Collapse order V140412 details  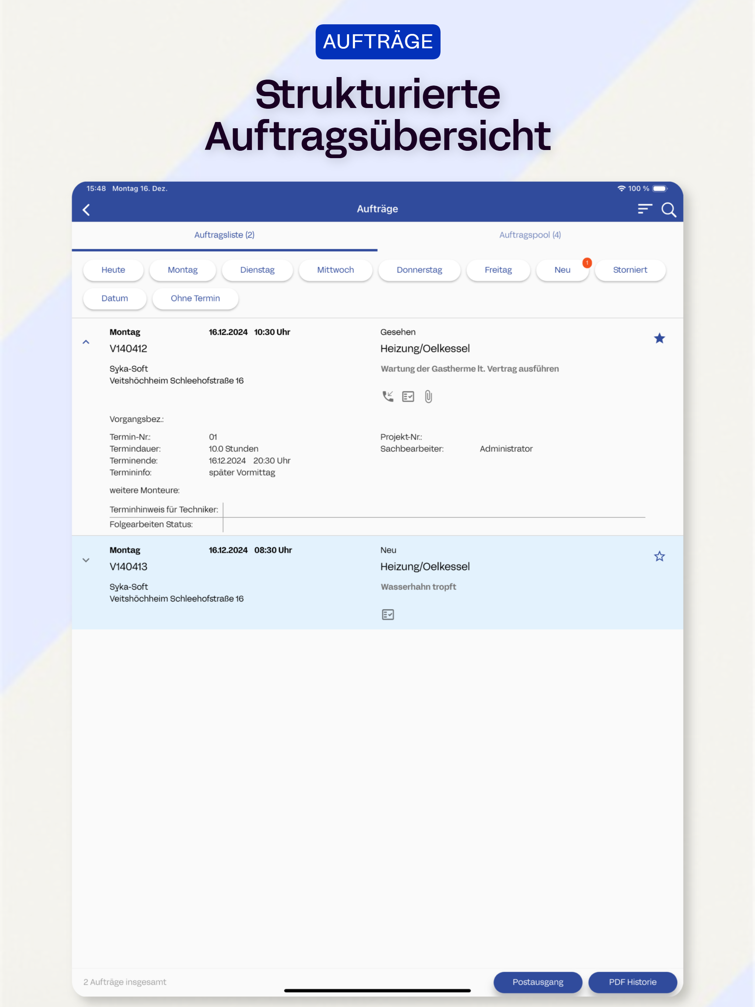click(x=86, y=342)
